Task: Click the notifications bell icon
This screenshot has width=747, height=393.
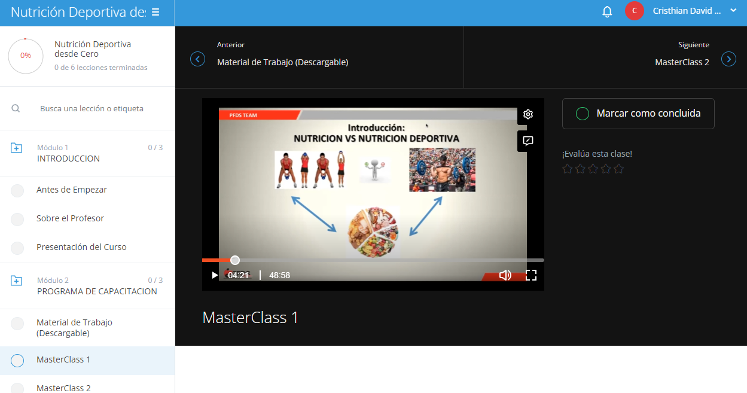Action: point(607,11)
